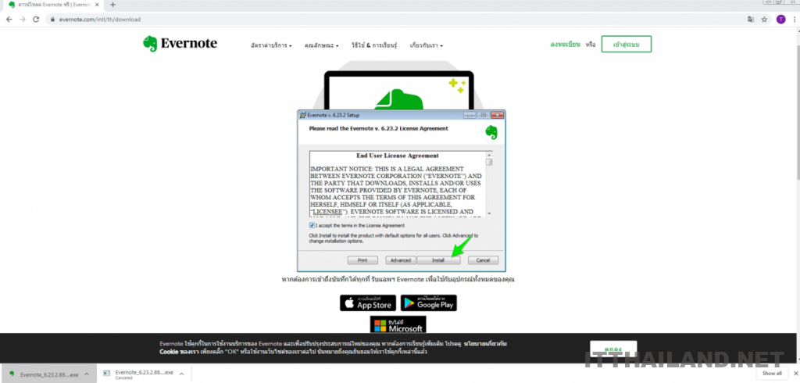Click license text scrollbar up arrow

pyautogui.click(x=489, y=154)
